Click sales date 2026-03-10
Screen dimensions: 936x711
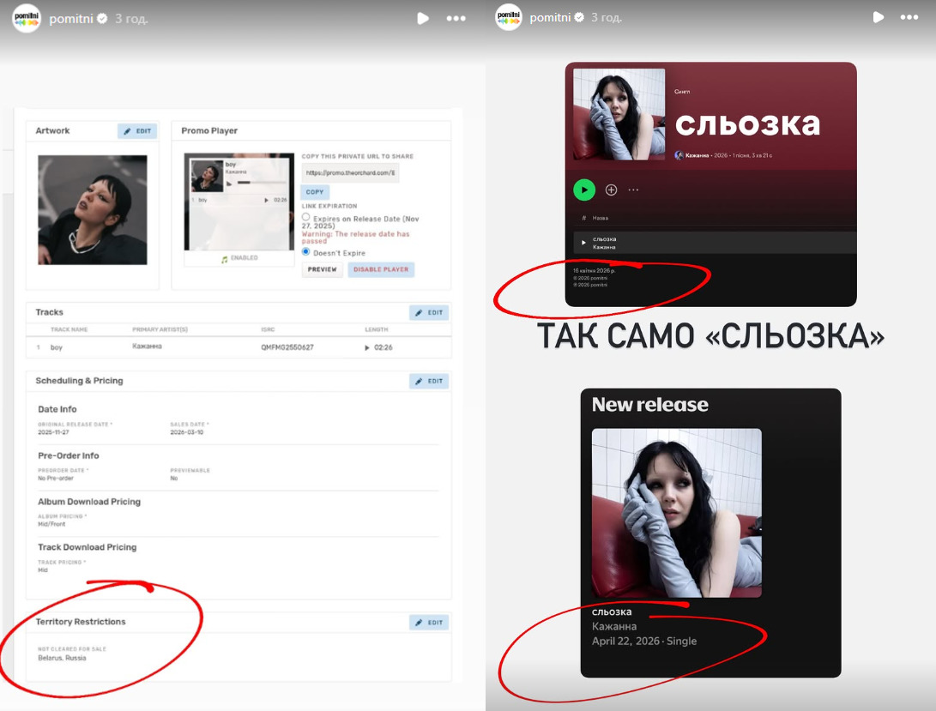(x=187, y=432)
